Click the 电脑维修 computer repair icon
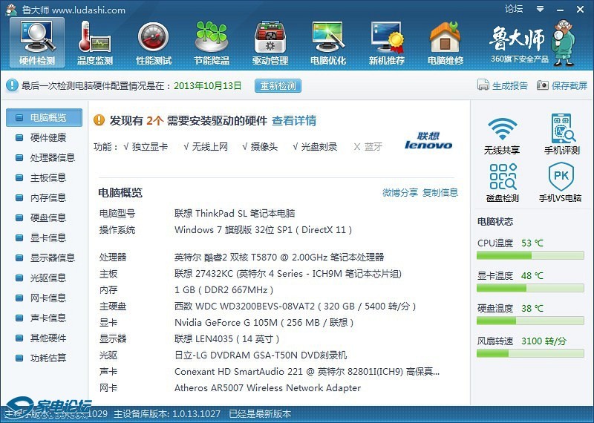Viewport: 594px width, 423px height. pos(445,42)
